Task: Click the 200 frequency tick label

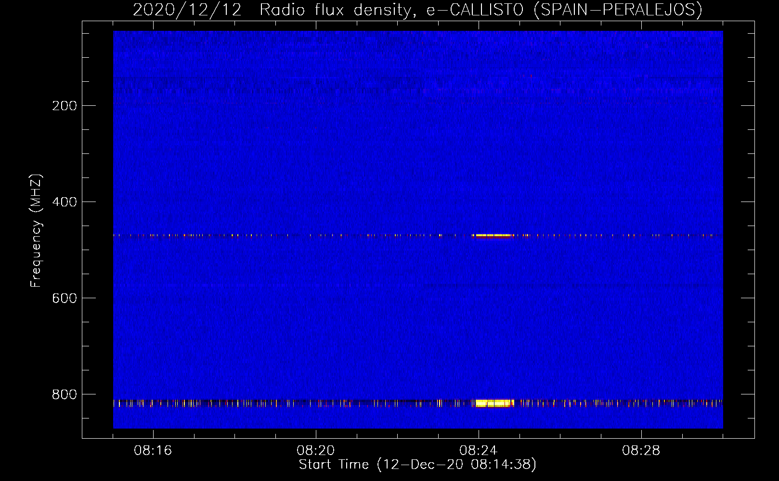Action: click(x=65, y=106)
